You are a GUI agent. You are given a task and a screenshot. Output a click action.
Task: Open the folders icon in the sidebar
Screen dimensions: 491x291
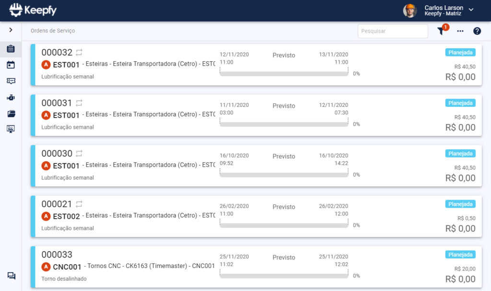tap(11, 113)
